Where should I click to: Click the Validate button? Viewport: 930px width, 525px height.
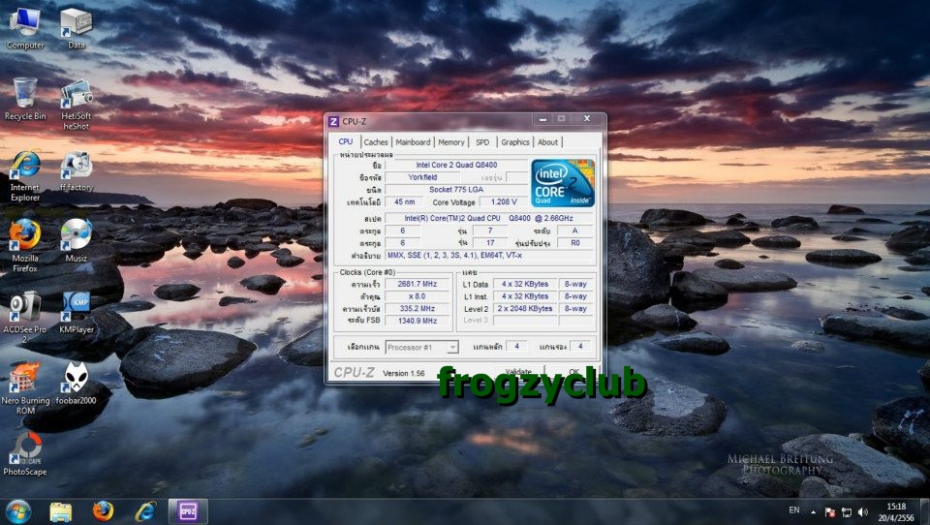tap(518, 372)
